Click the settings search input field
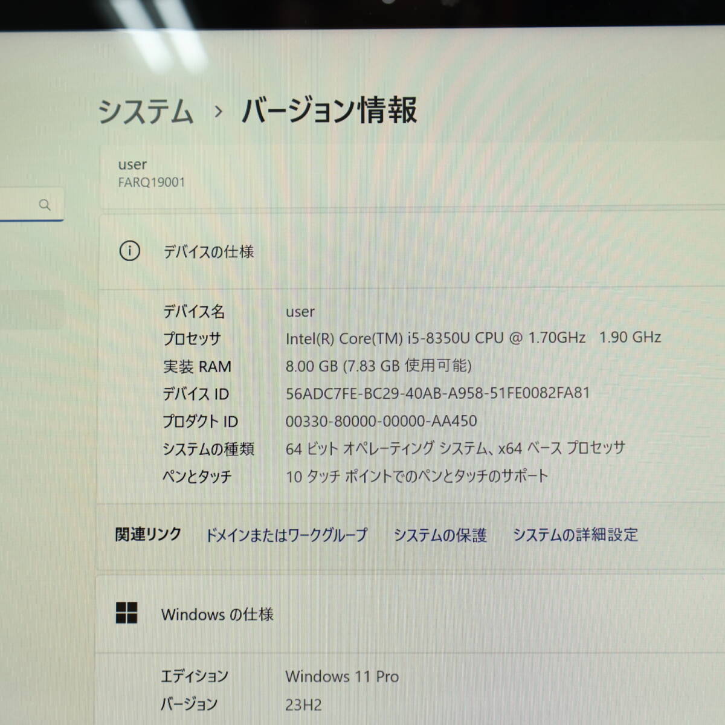Screen dimensions: 725x725 [x=31, y=205]
